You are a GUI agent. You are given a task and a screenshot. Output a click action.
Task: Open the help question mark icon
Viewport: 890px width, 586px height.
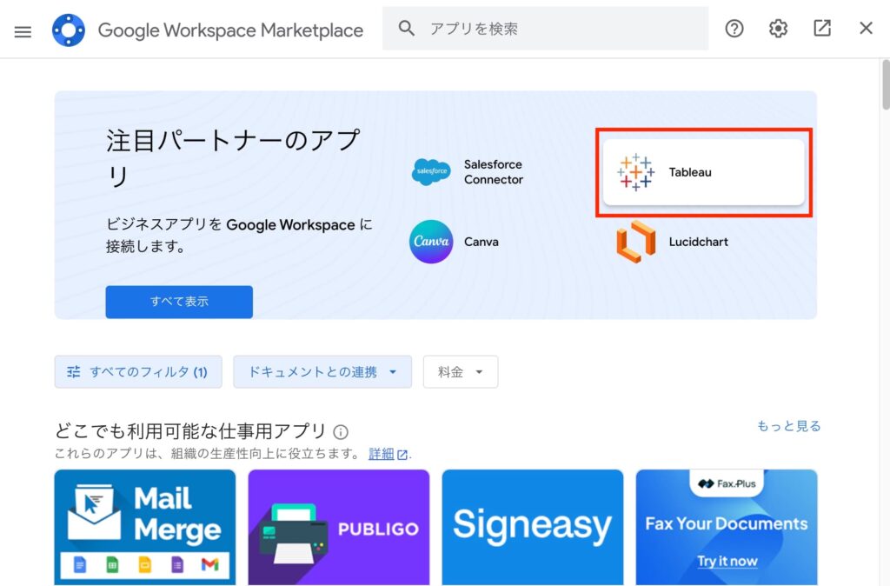pyautogui.click(x=734, y=29)
